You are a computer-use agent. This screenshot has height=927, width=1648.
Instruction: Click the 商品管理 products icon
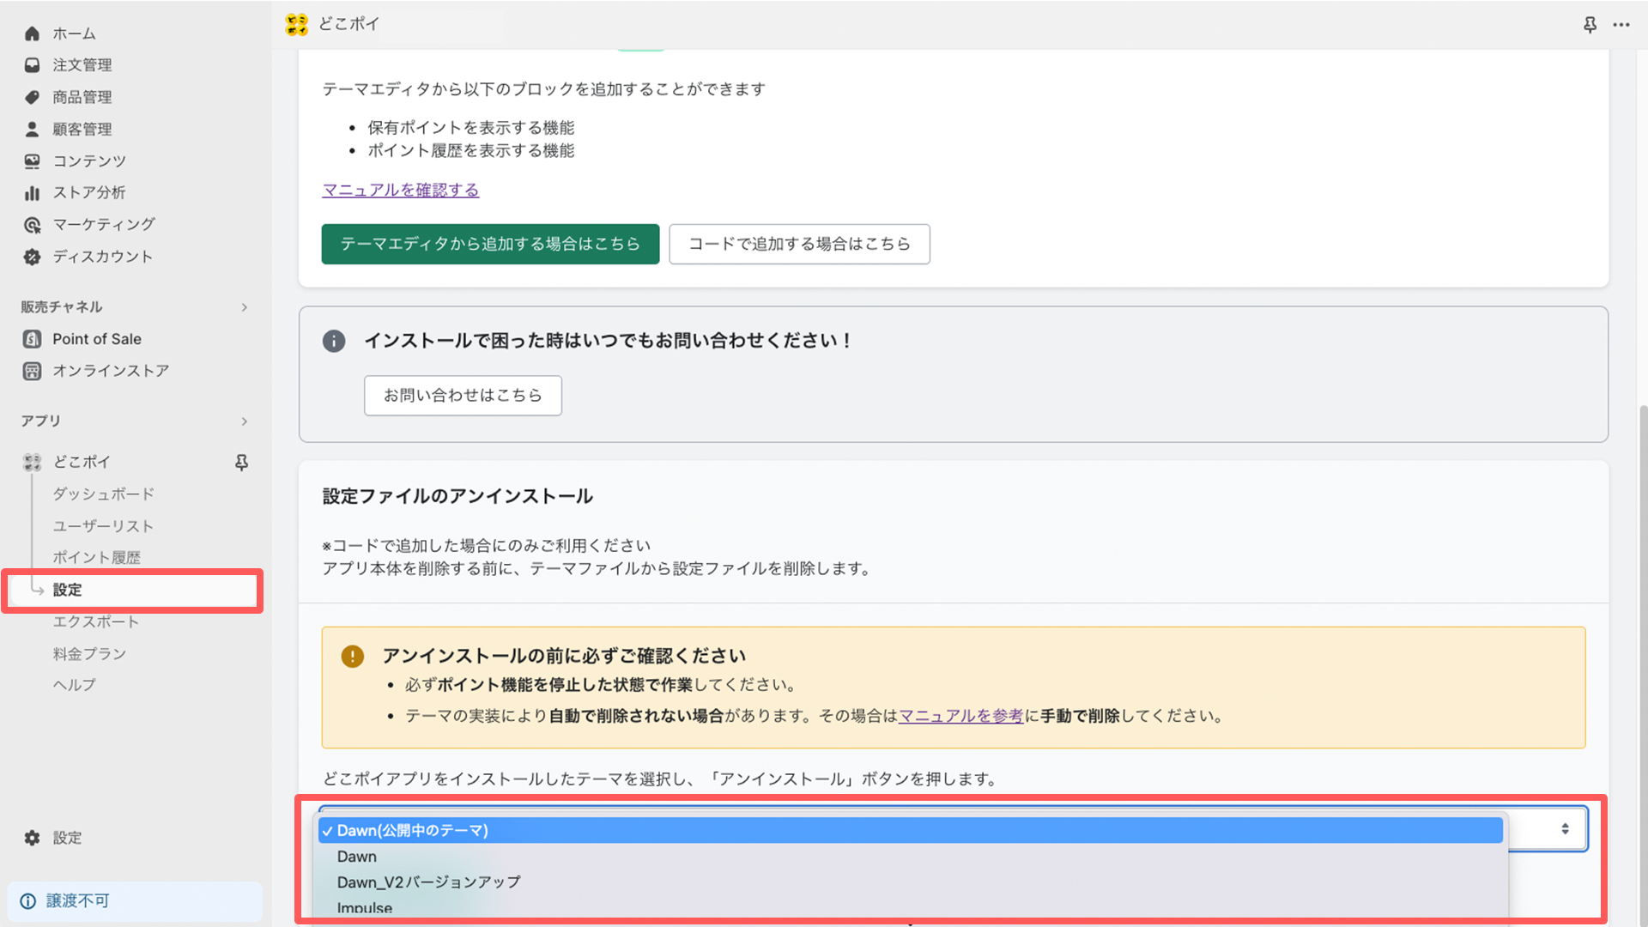[x=33, y=96]
